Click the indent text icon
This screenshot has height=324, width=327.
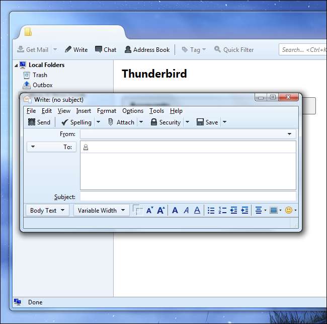click(244, 210)
